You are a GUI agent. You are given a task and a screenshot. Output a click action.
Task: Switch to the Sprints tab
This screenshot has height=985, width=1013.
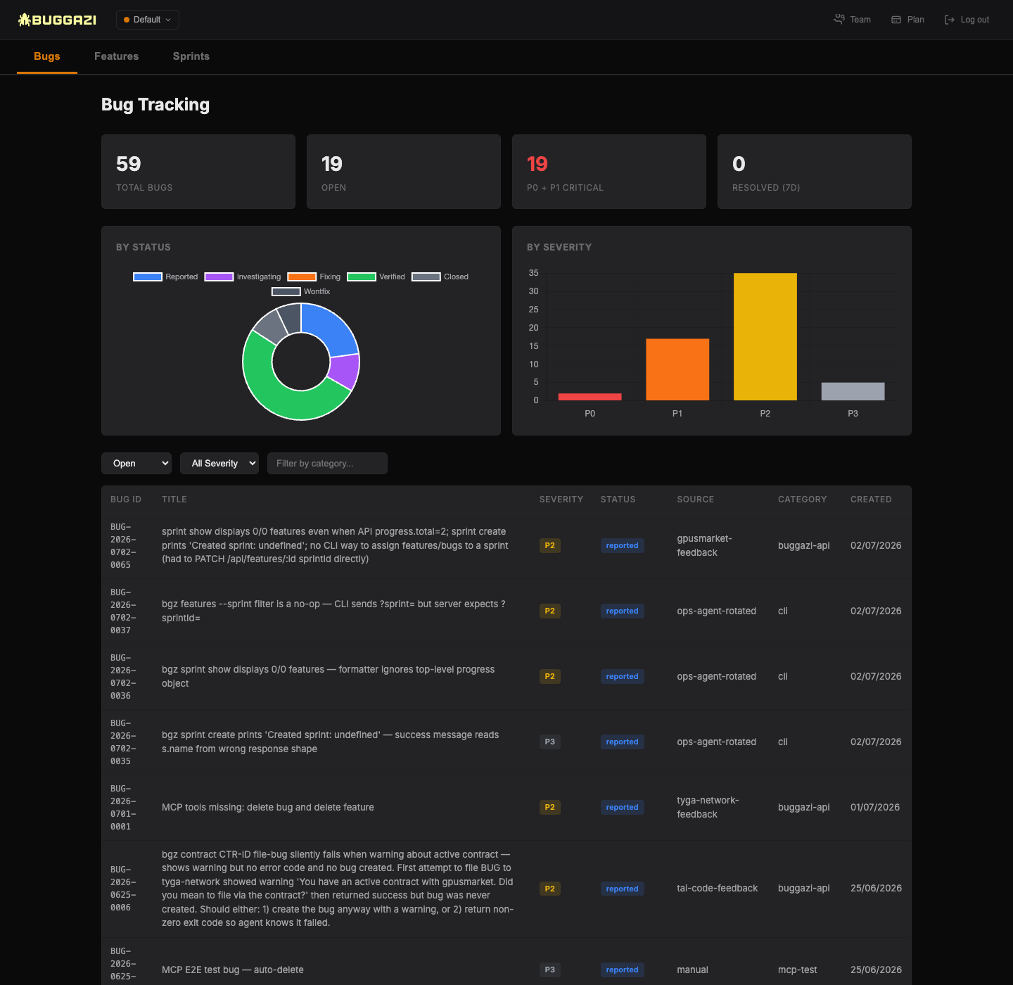[191, 56]
